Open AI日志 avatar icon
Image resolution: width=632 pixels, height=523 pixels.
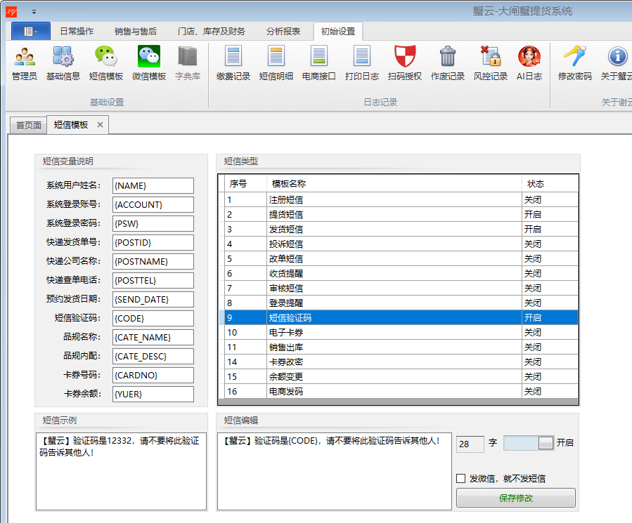(x=529, y=63)
